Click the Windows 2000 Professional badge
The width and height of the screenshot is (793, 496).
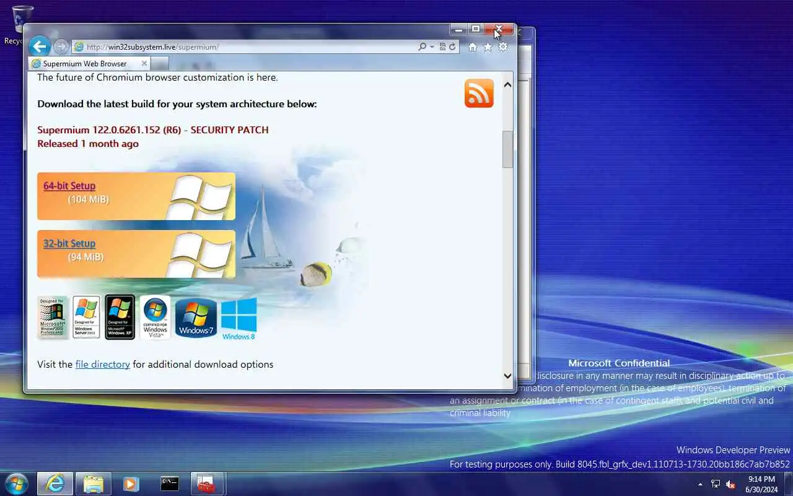coord(53,317)
